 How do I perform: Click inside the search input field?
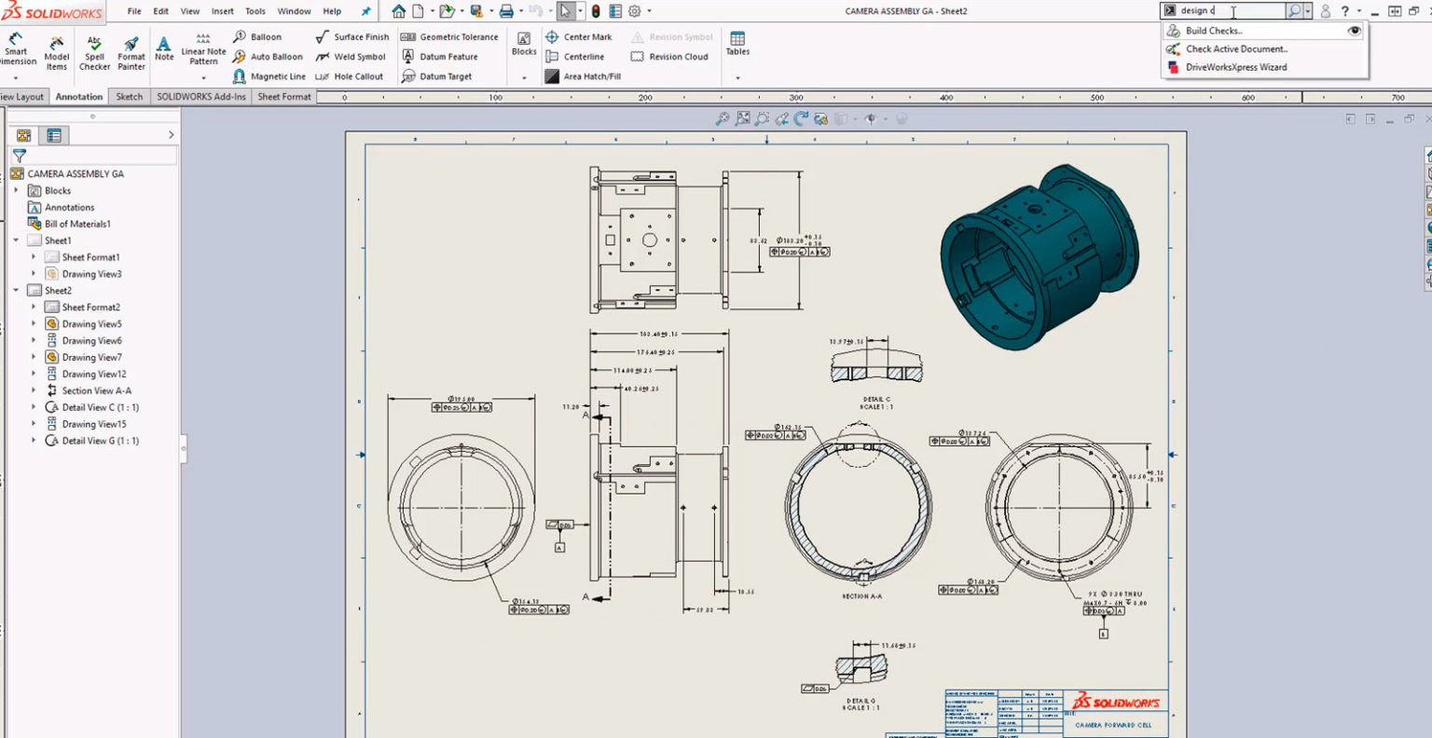[1221, 10]
